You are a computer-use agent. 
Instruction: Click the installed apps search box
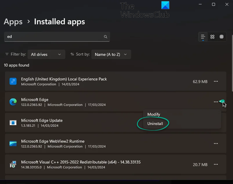tap(57, 37)
